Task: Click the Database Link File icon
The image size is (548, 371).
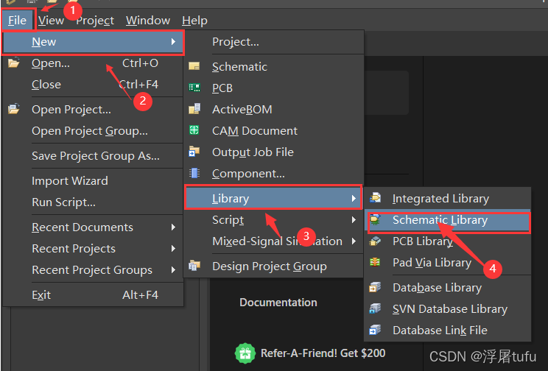Action: 375,330
